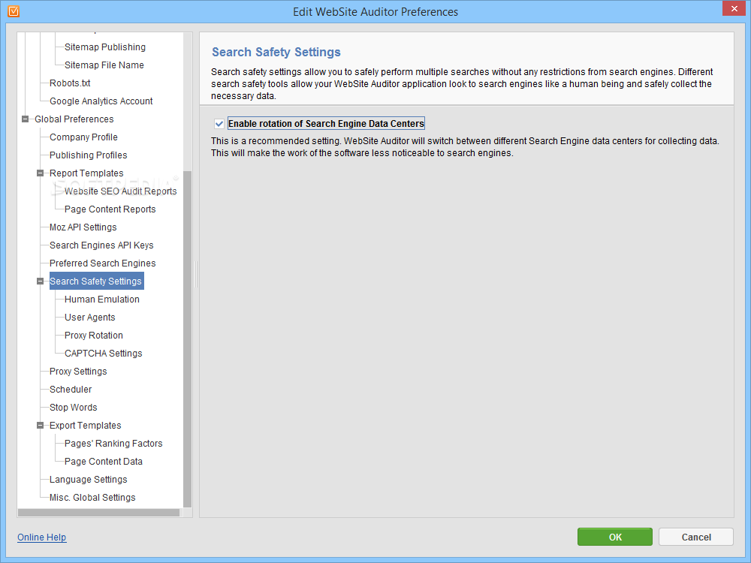This screenshot has height=563, width=751.
Task: Open Company Profile settings
Action: tap(83, 137)
